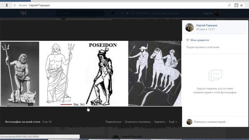The height and width of the screenshot is (140, 249).
Task: Open the Yandex browser logo button
Action: tap(7, 5)
